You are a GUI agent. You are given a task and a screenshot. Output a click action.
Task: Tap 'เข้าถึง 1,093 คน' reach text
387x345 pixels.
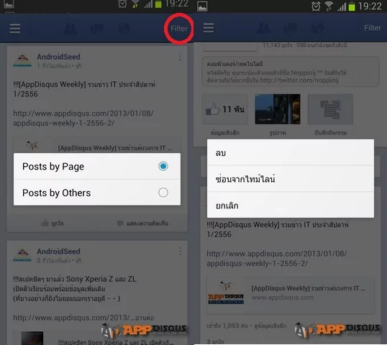click(x=227, y=326)
